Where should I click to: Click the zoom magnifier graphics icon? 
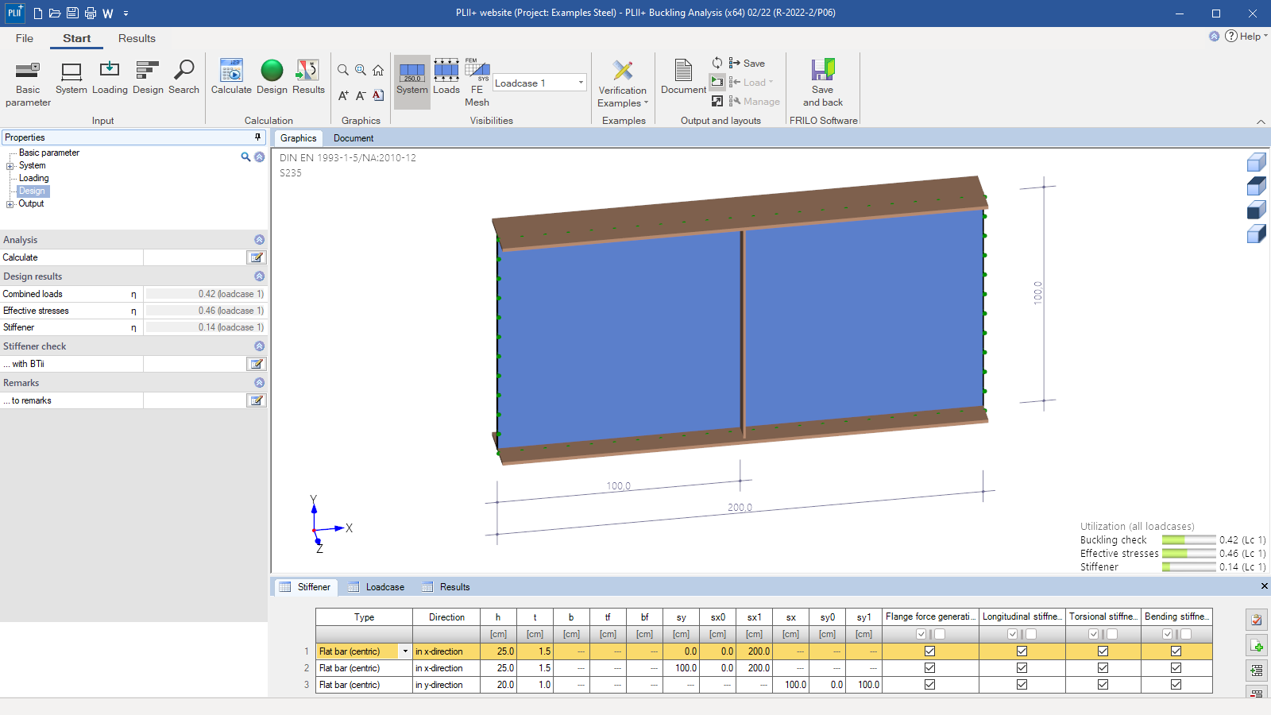[x=343, y=70]
